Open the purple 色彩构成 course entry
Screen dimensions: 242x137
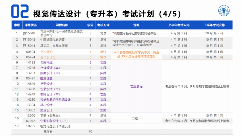(46, 62)
